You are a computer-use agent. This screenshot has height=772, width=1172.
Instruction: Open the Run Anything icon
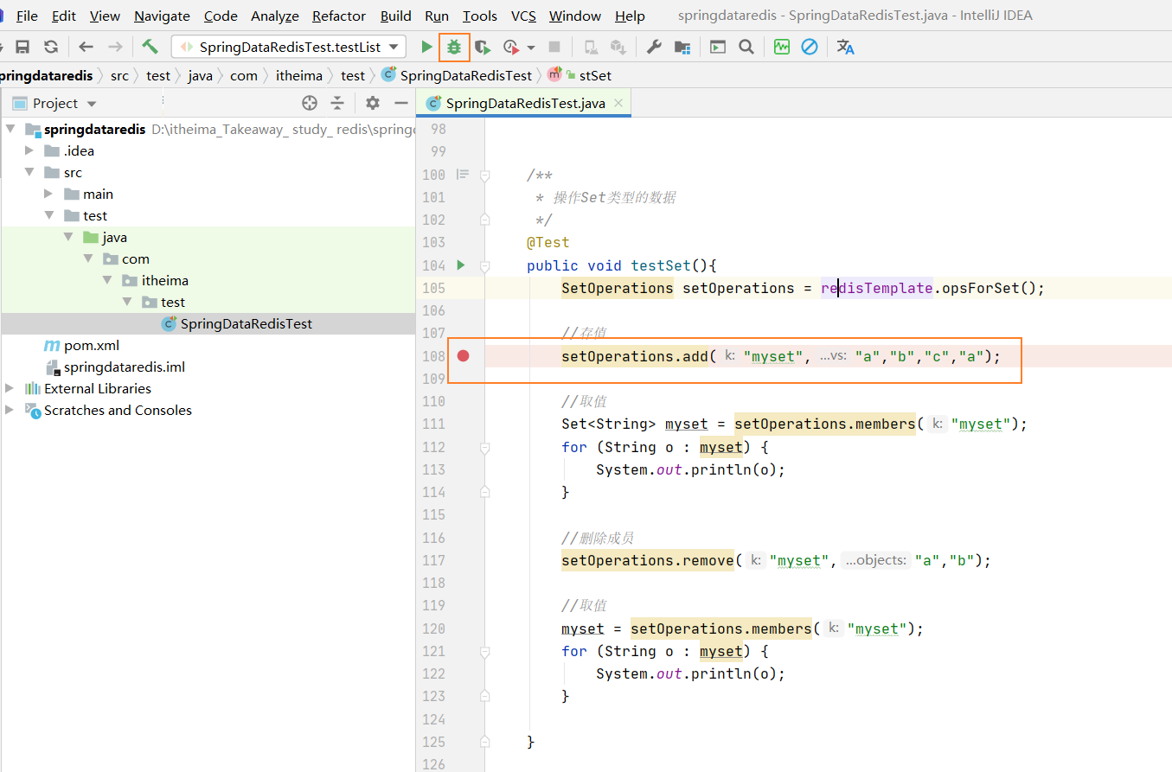[718, 47]
